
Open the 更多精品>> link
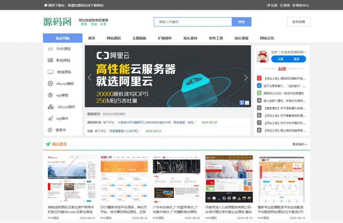pos(300,144)
